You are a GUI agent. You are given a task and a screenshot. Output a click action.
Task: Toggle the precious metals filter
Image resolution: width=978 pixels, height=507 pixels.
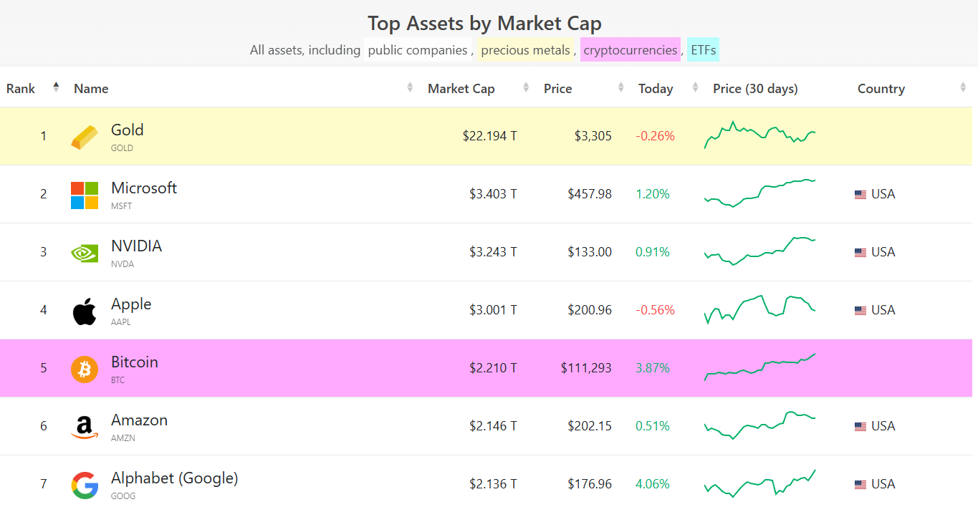525,50
